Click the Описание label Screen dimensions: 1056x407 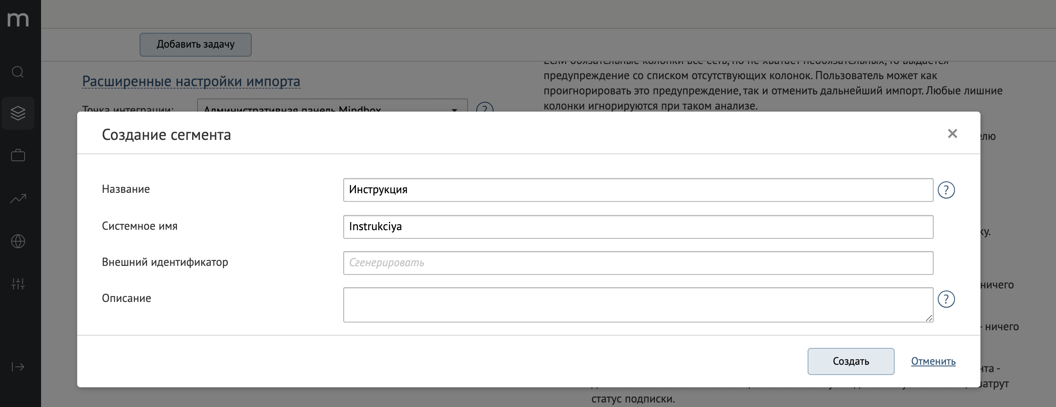(x=126, y=298)
